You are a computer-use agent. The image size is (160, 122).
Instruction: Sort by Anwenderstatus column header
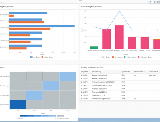pyautogui.click(x=139, y=72)
